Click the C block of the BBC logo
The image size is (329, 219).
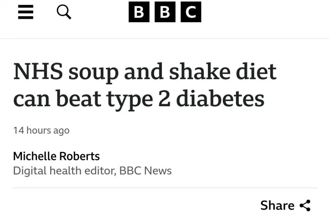[x=191, y=12]
